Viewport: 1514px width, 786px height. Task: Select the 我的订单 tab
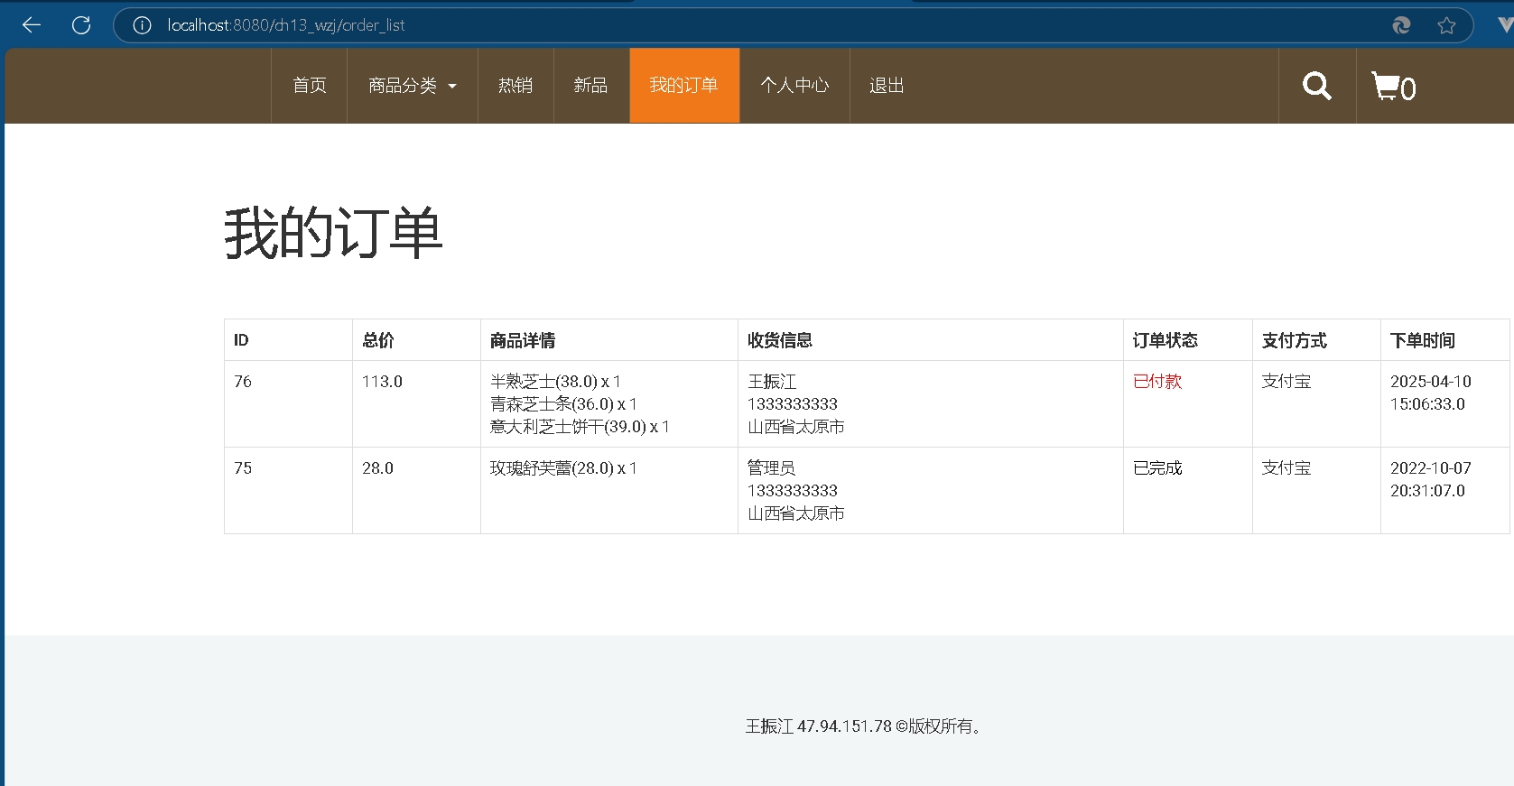click(683, 86)
